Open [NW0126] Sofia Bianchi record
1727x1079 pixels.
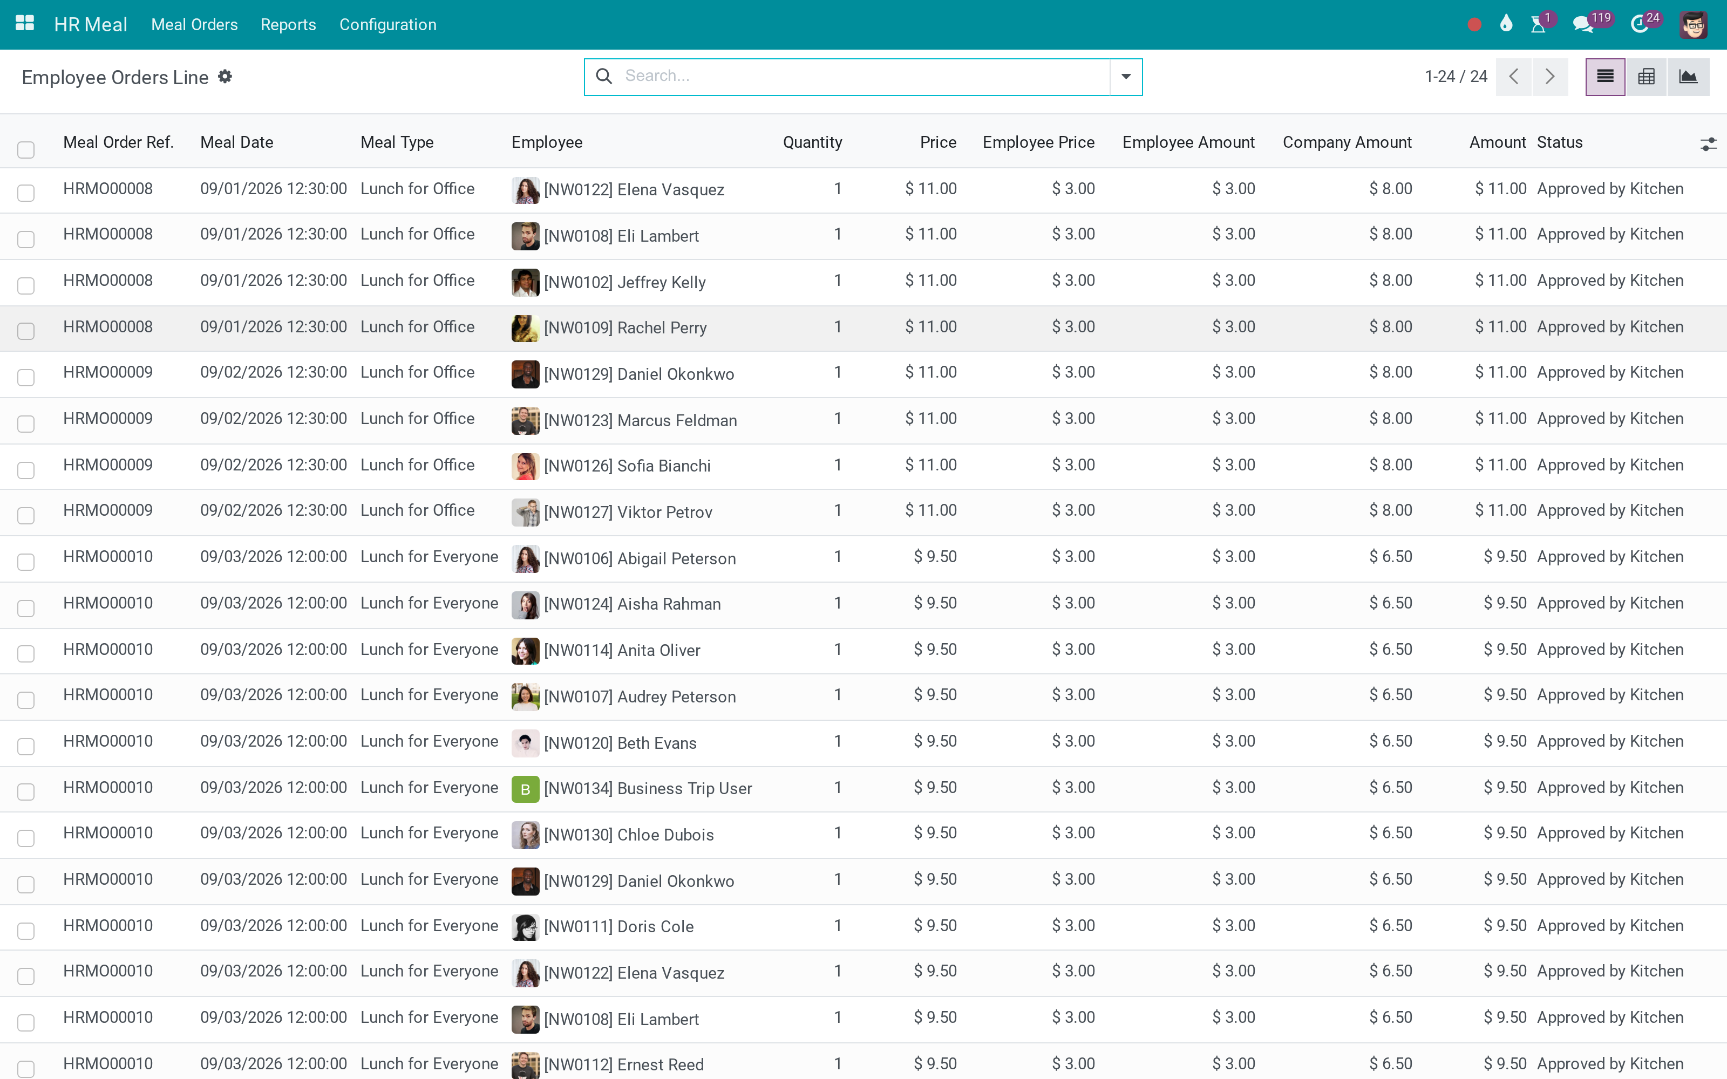(627, 466)
